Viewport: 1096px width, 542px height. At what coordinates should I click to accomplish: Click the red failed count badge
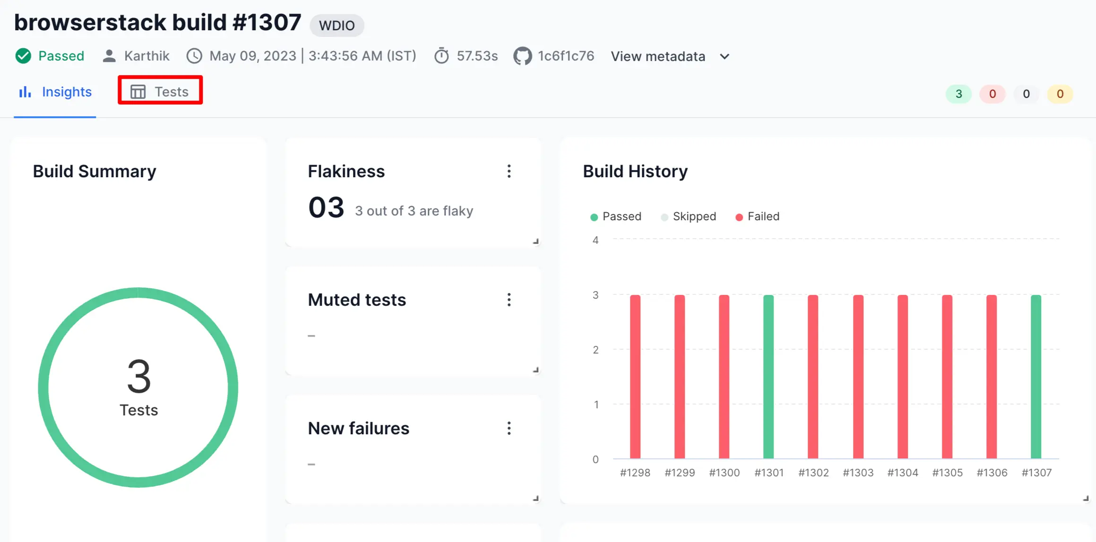point(992,94)
